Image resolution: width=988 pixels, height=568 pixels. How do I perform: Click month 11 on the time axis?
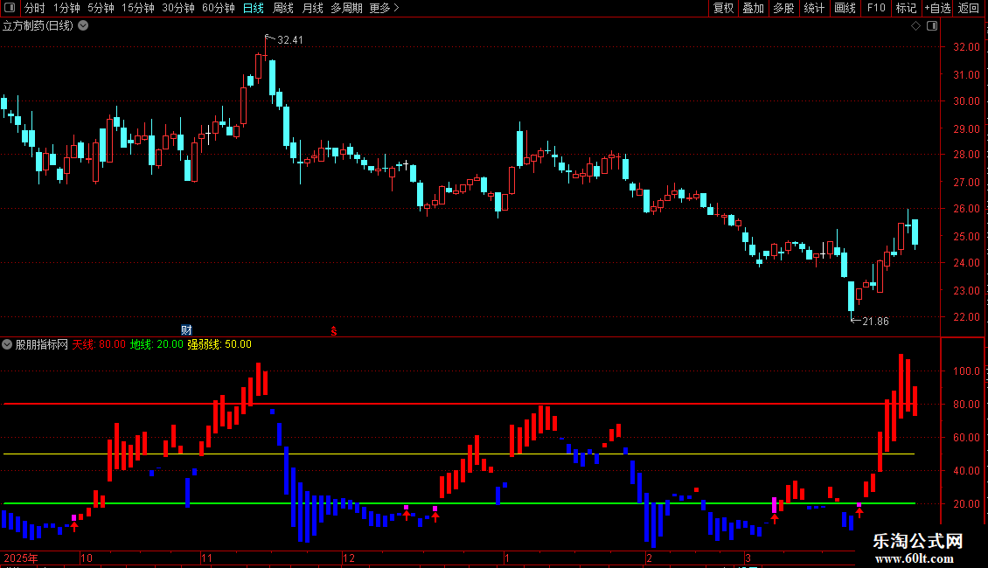click(x=206, y=558)
